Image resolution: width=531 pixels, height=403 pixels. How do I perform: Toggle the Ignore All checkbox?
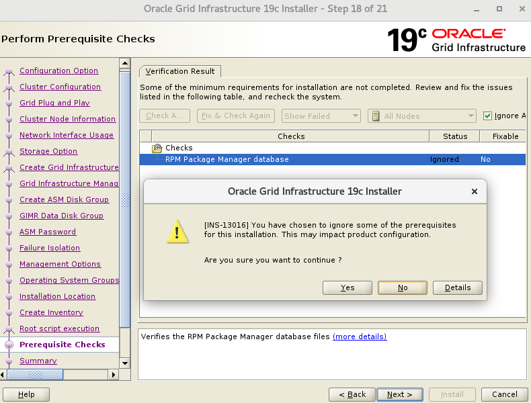coord(487,116)
